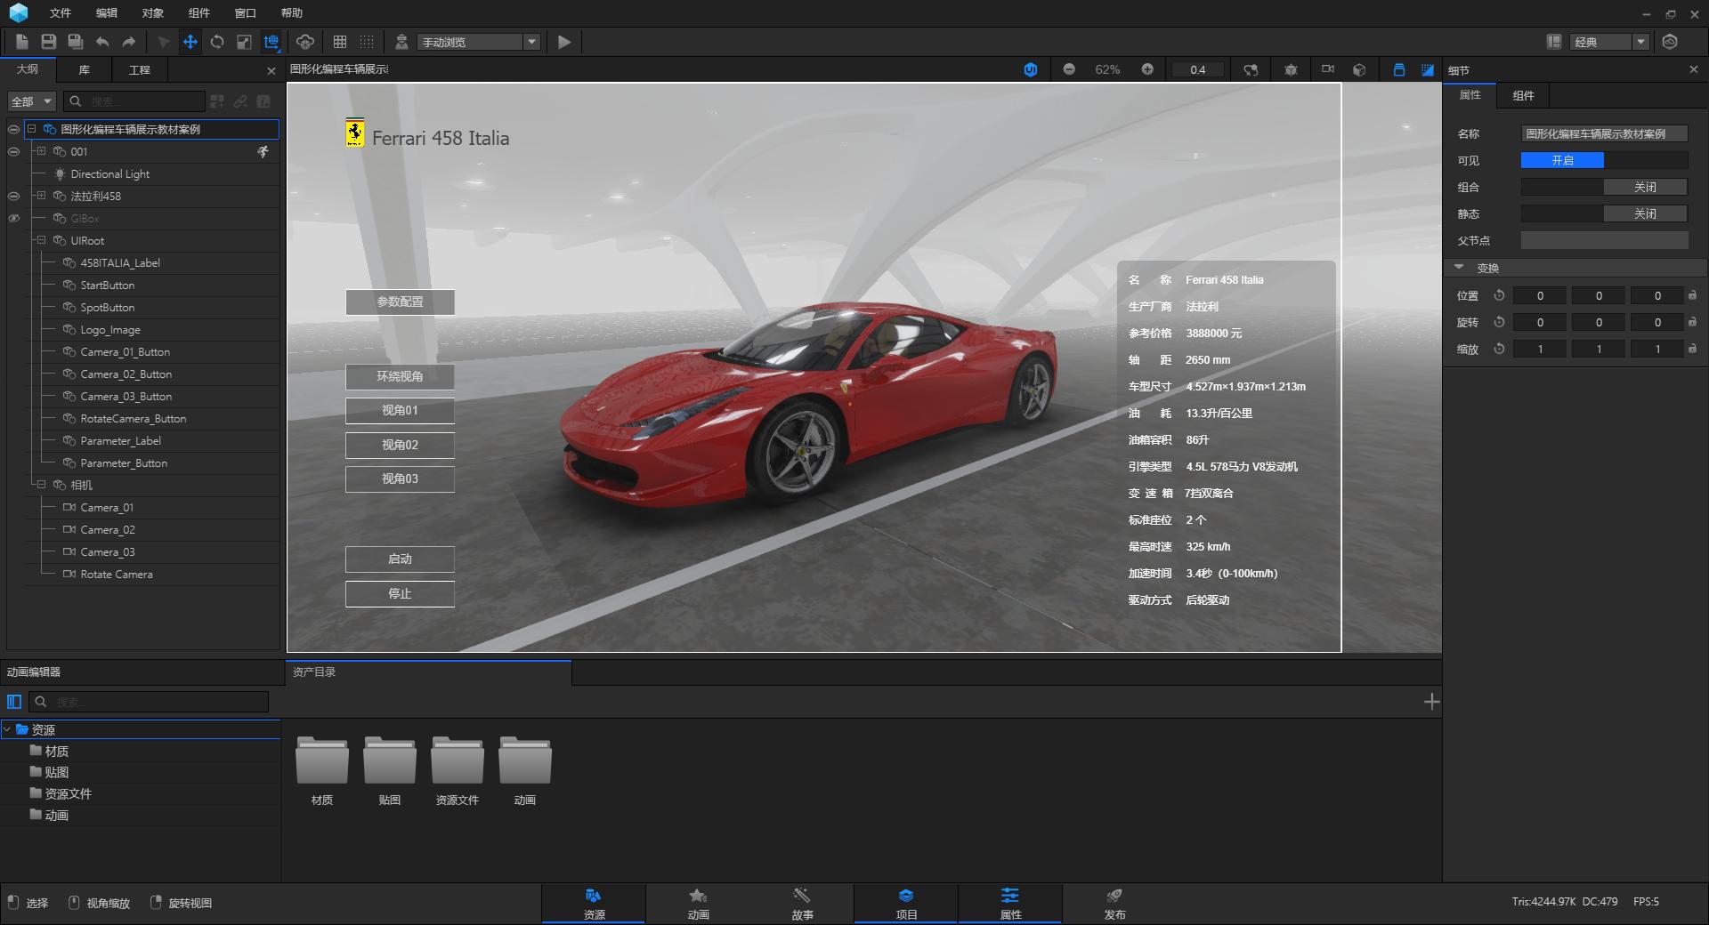Viewport: 1709px width, 925px height.
Task: Zoom in the viewport with plus icon
Action: (x=1147, y=69)
